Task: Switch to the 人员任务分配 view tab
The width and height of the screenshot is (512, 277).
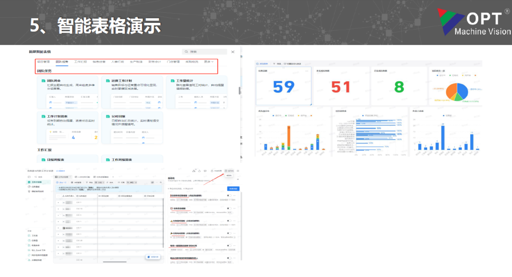Action: pos(82,177)
